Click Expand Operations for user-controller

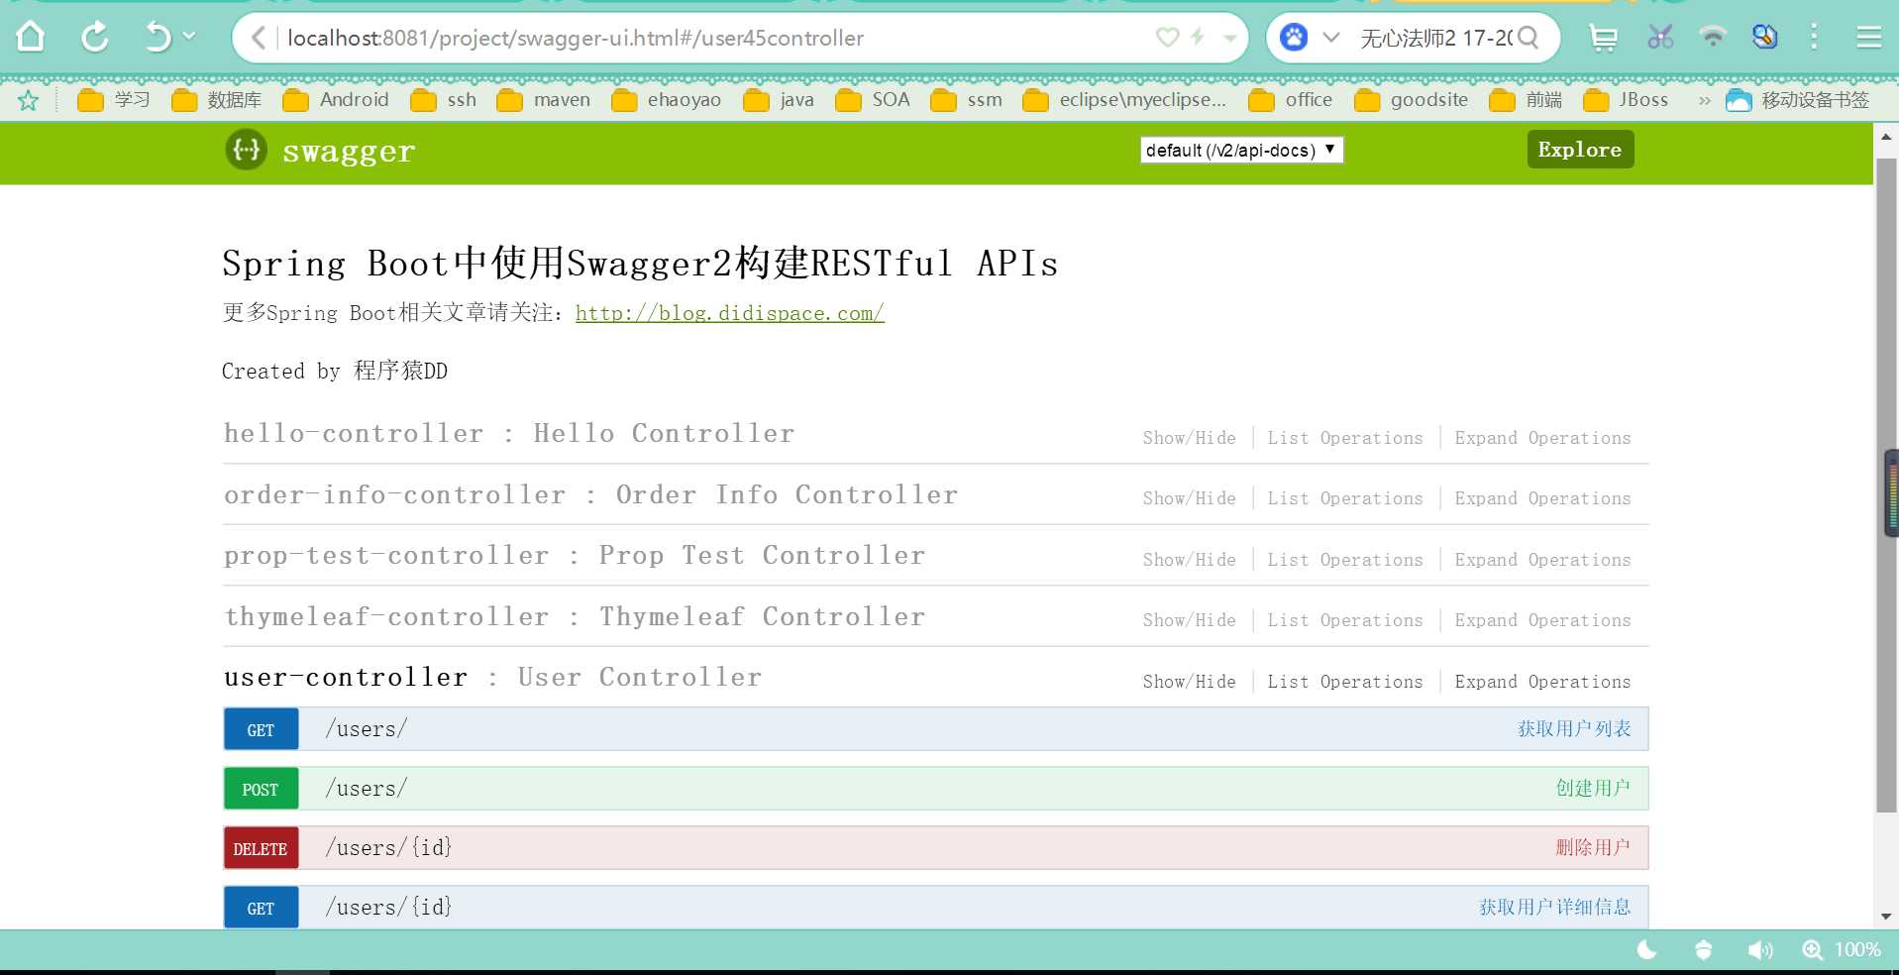1542,682
